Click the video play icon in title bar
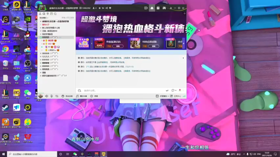The image size is (280, 157). [x=146, y=8]
